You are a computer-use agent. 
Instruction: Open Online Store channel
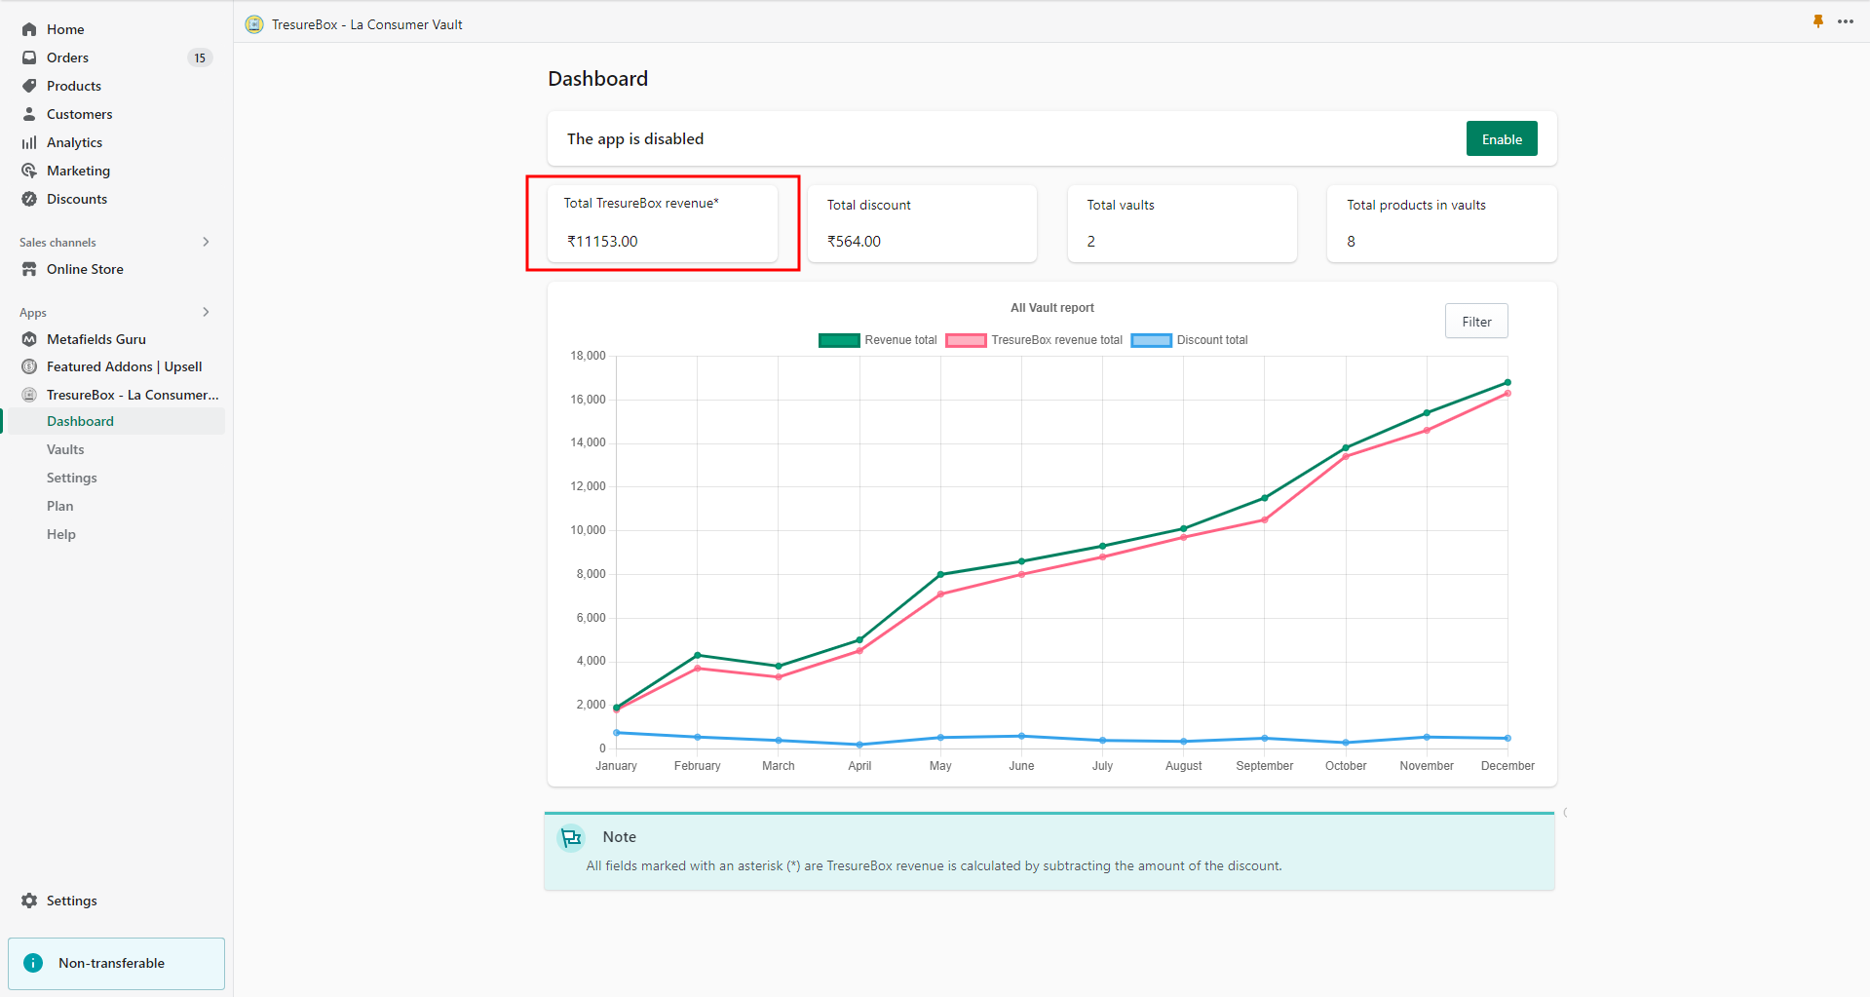tap(85, 269)
